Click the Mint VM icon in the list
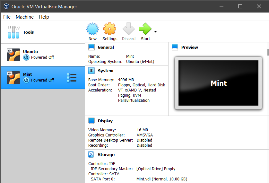The image size is (269, 183). tap(13, 78)
